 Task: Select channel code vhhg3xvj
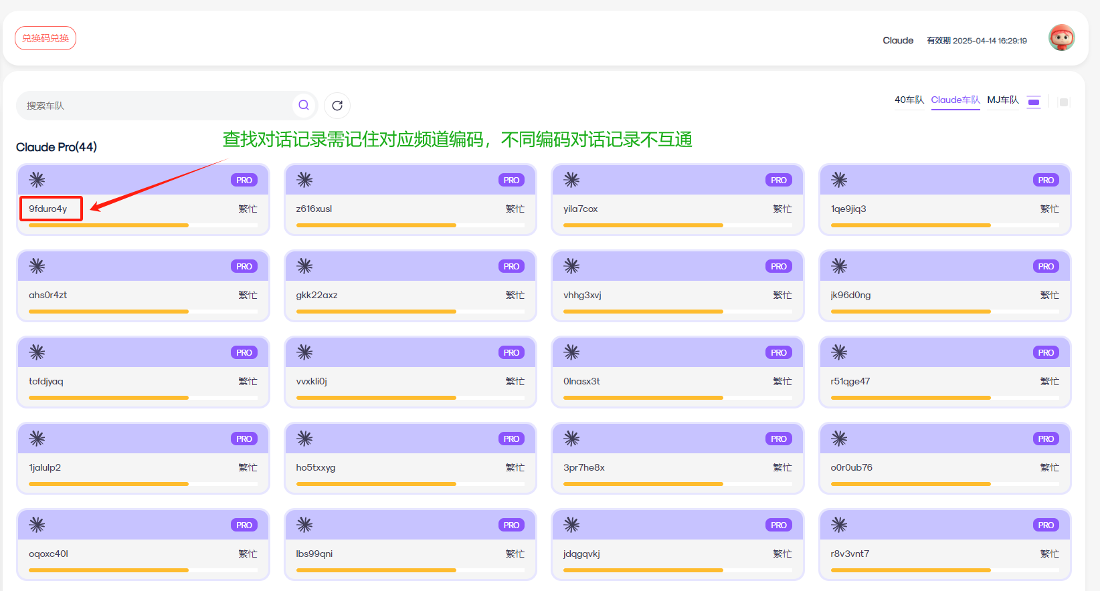click(582, 295)
